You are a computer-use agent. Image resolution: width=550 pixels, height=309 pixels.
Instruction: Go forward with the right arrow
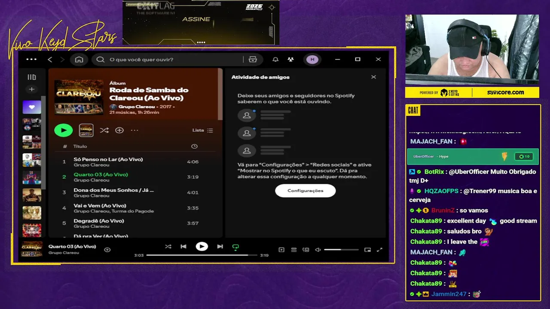point(62,60)
